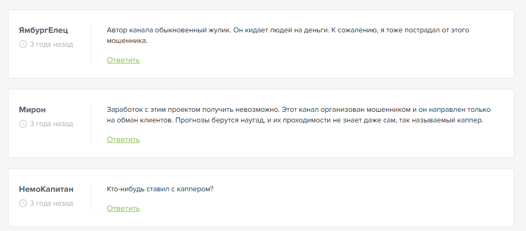Click the clock icon beside ЯмбургЕлец's timestamp
This screenshot has width=526, height=231.
tap(23, 45)
